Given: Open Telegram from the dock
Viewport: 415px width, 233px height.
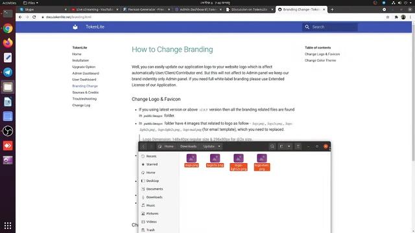Looking at the screenshot, I should click(8, 72).
